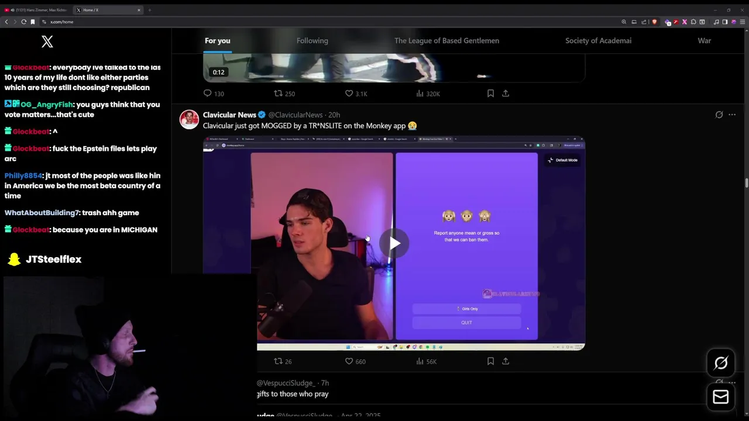The height and width of the screenshot is (421, 749).
Task: Click 'Clavicular just got MOGGED' post text
Action: 310,126
